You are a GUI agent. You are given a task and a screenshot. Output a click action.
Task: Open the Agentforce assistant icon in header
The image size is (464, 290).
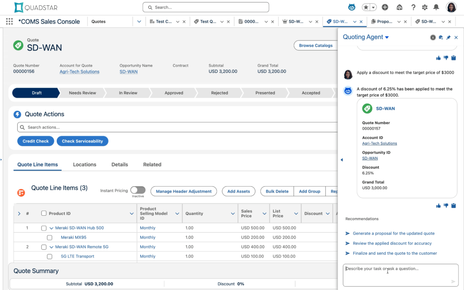click(352, 7)
